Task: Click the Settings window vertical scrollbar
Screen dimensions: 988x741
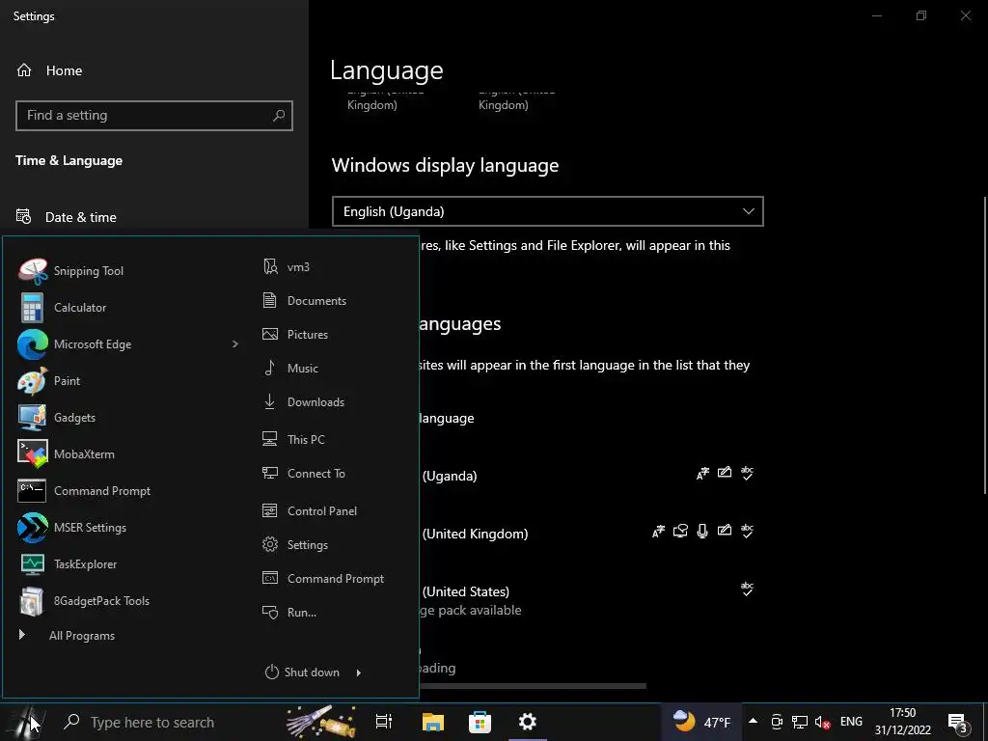Action: pos(984,345)
